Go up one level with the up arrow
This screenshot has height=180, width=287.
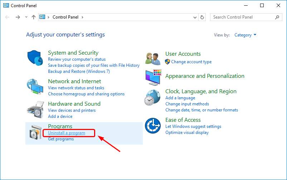point(34,17)
